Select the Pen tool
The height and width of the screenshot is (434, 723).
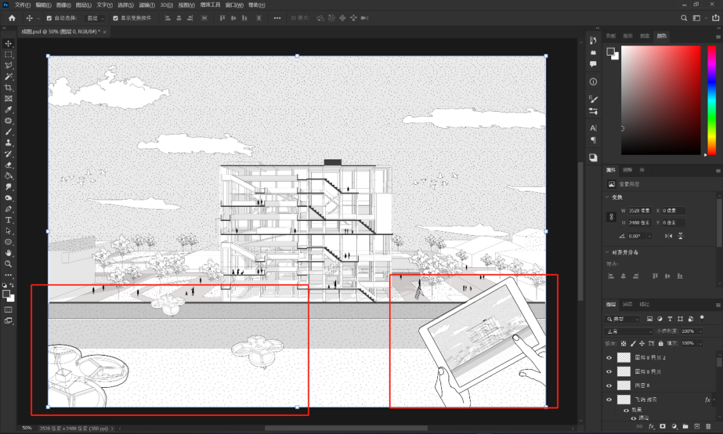[8, 209]
